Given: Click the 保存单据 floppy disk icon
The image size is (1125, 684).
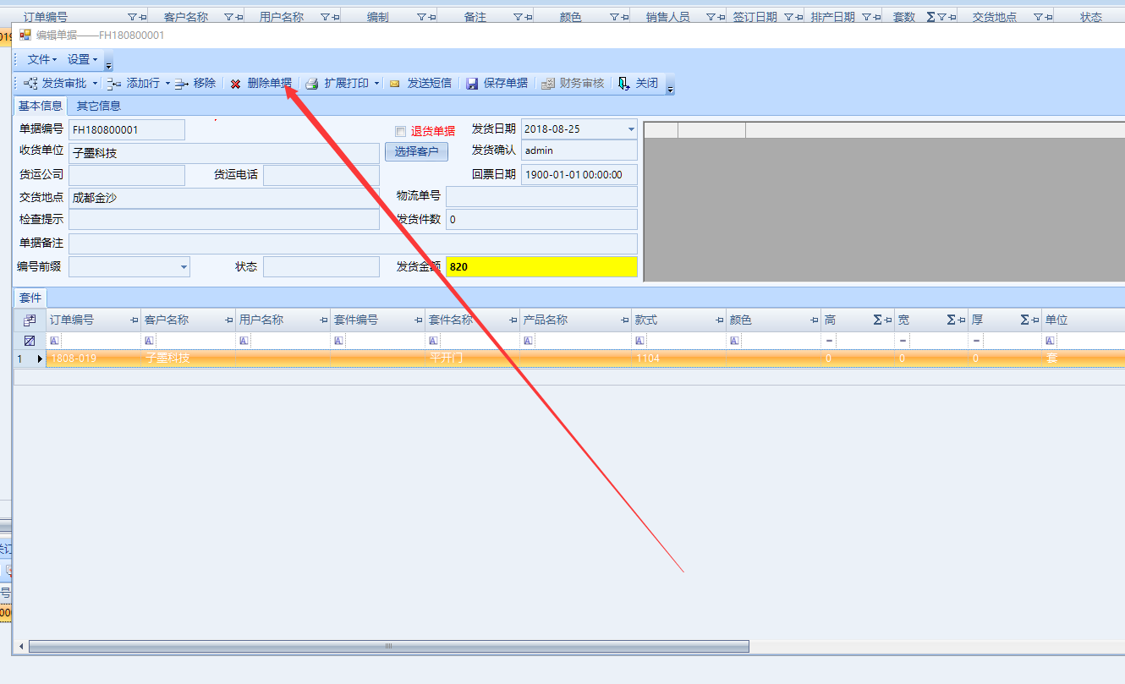Looking at the screenshot, I should [472, 84].
